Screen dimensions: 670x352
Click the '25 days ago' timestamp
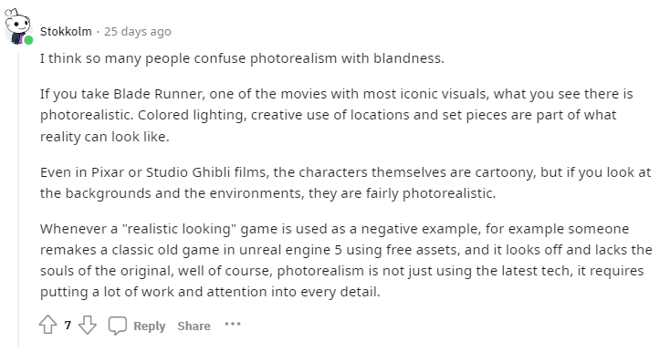(138, 32)
